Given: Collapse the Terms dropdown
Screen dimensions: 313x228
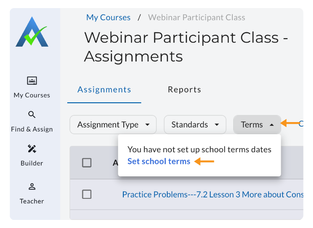Looking at the screenshot, I should [x=257, y=125].
